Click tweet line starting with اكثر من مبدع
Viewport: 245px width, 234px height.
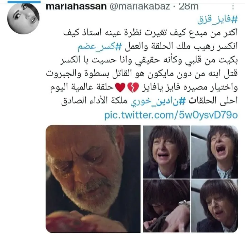pos(150,33)
